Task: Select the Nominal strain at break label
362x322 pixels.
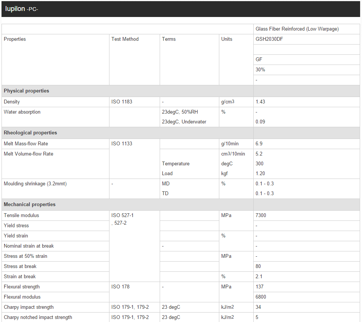Action: 29,246
